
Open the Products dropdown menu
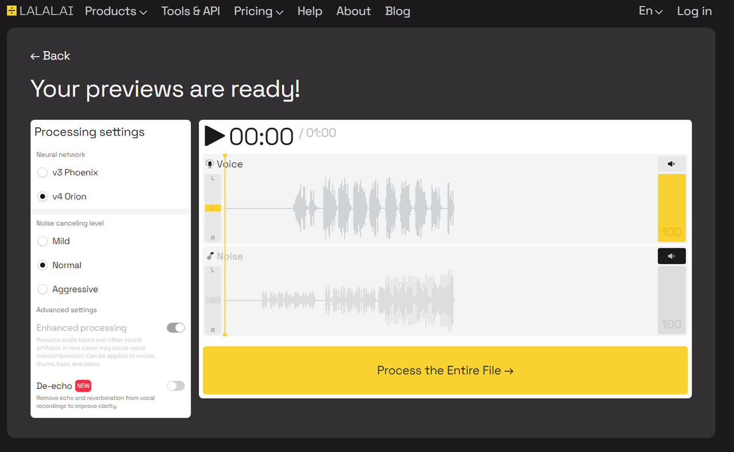click(x=115, y=11)
